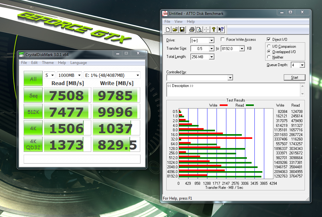Run the Seq test in CrystalDiskMark
The width and height of the screenshot is (322, 217).
pyautogui.click(x=33, y=95)
